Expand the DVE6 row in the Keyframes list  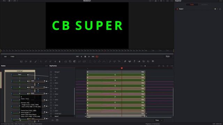(53, 105)
